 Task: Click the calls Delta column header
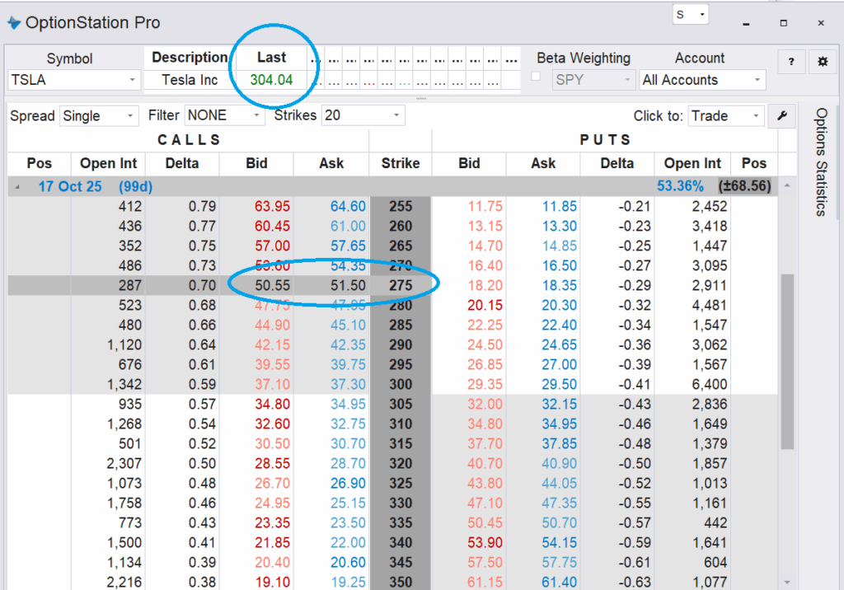[182, 163]
